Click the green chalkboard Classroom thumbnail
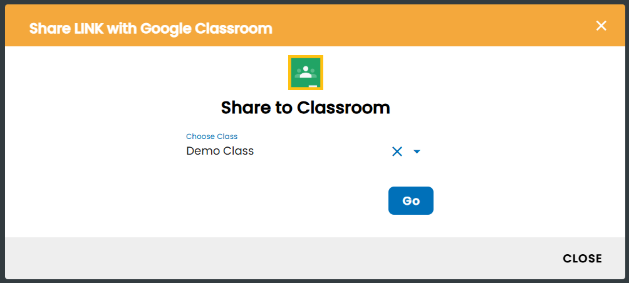This screenshot has width=629, height=283. click(x=306, y=73)
